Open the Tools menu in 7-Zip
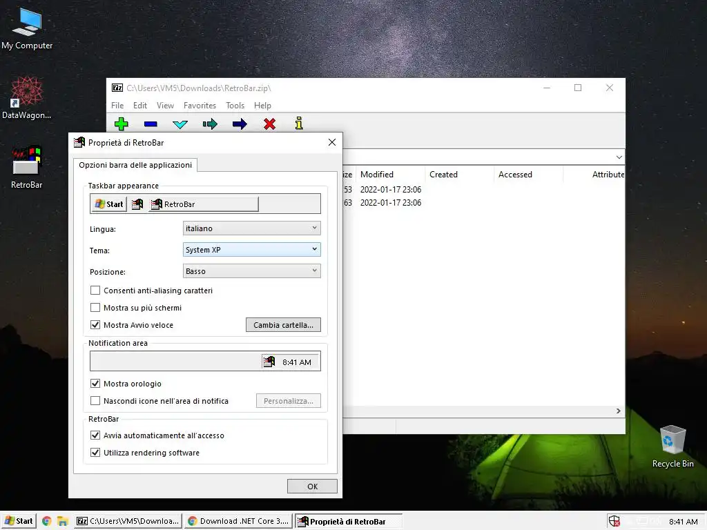 coord(235,106)
